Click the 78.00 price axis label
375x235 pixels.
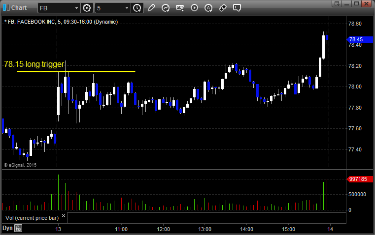pos(355,87)
